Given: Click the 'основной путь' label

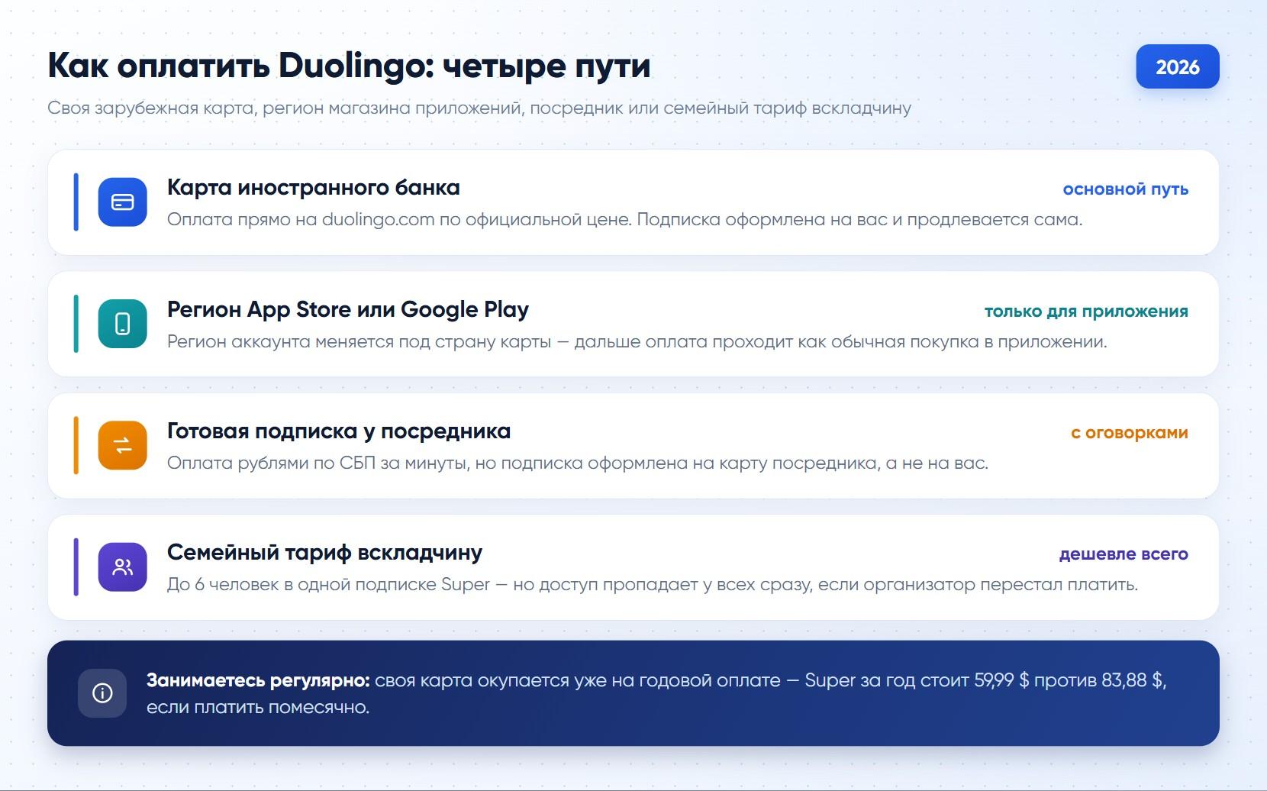Looking at the screenshot, I should [x=1125, y=189].
